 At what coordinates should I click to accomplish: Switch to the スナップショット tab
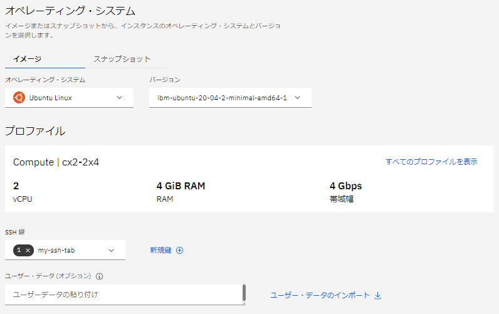[x=122, y=59]
